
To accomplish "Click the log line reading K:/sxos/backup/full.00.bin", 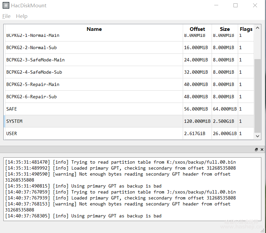I will pos(120,162).
